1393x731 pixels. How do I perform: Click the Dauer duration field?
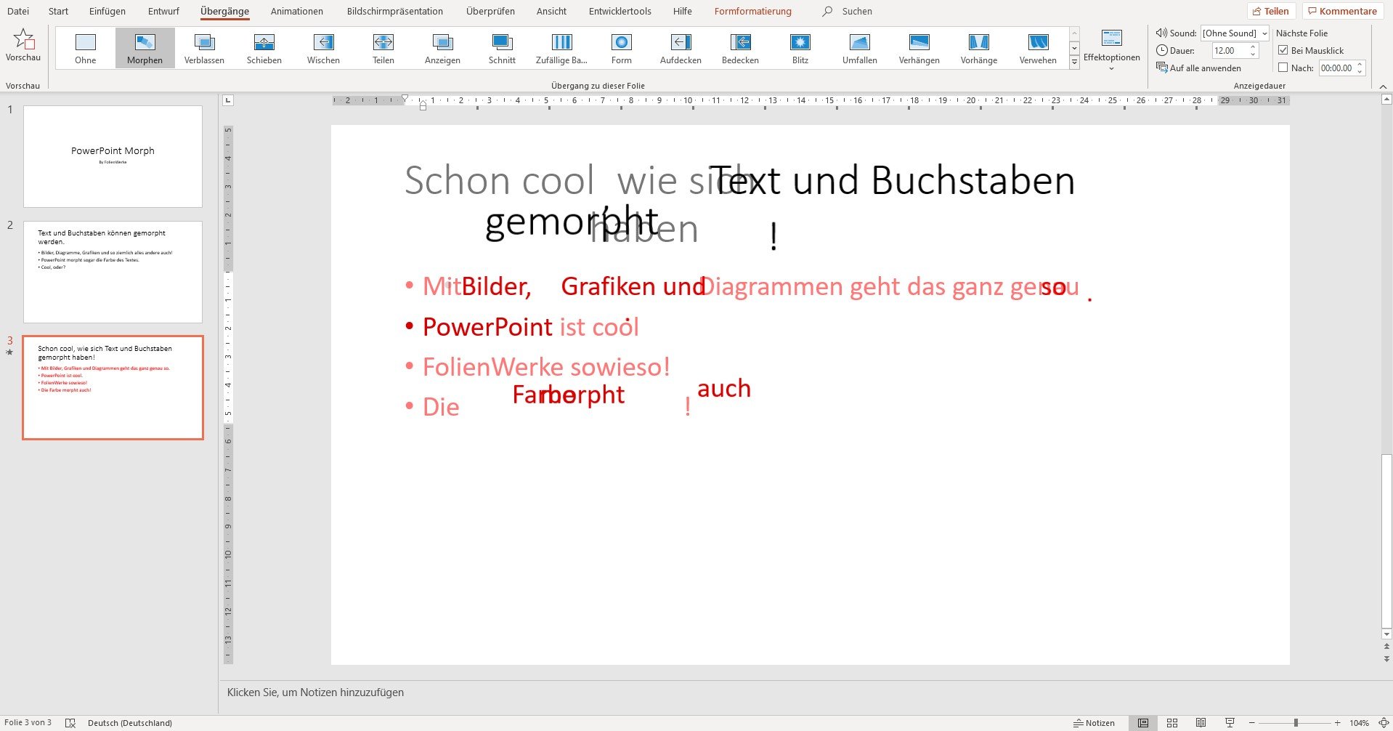coord(1229,50)
